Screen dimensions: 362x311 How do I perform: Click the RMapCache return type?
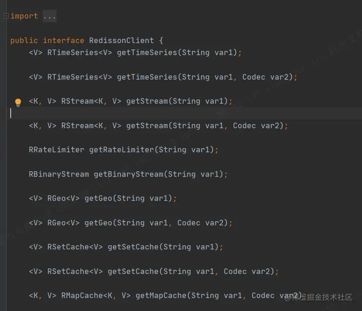point(82,296)
